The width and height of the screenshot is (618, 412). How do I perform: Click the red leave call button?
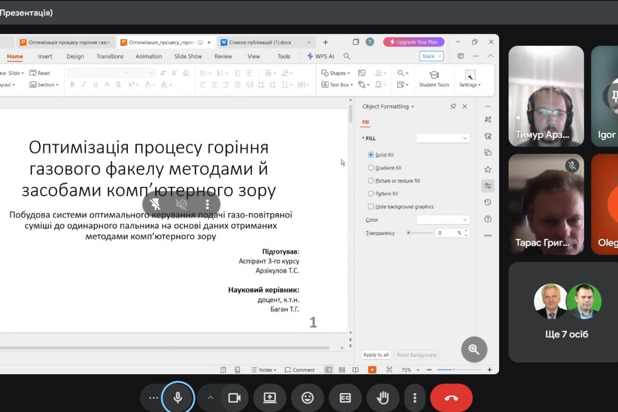click(451, 398)
